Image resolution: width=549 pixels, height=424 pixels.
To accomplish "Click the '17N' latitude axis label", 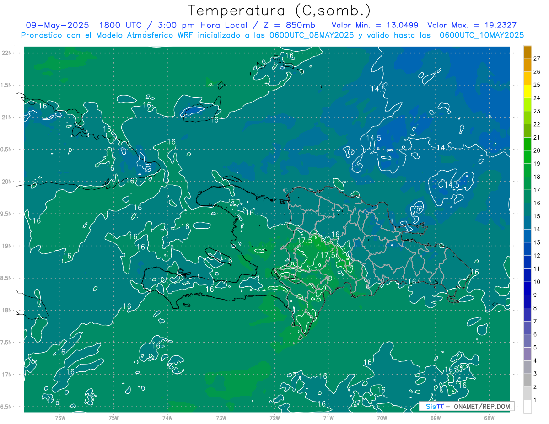I will (6, 375).
